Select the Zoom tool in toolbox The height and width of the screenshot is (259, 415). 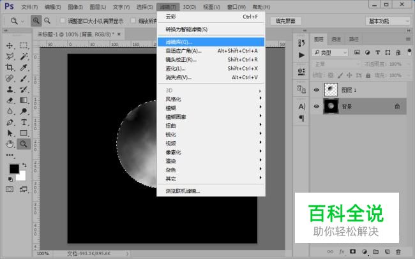click(24, 144)
